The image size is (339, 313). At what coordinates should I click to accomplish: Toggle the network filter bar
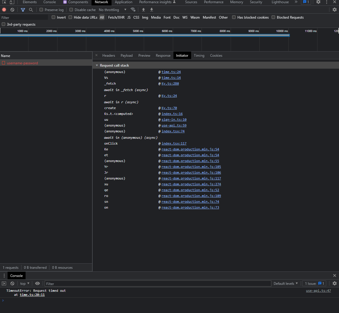tap(23, 10)
